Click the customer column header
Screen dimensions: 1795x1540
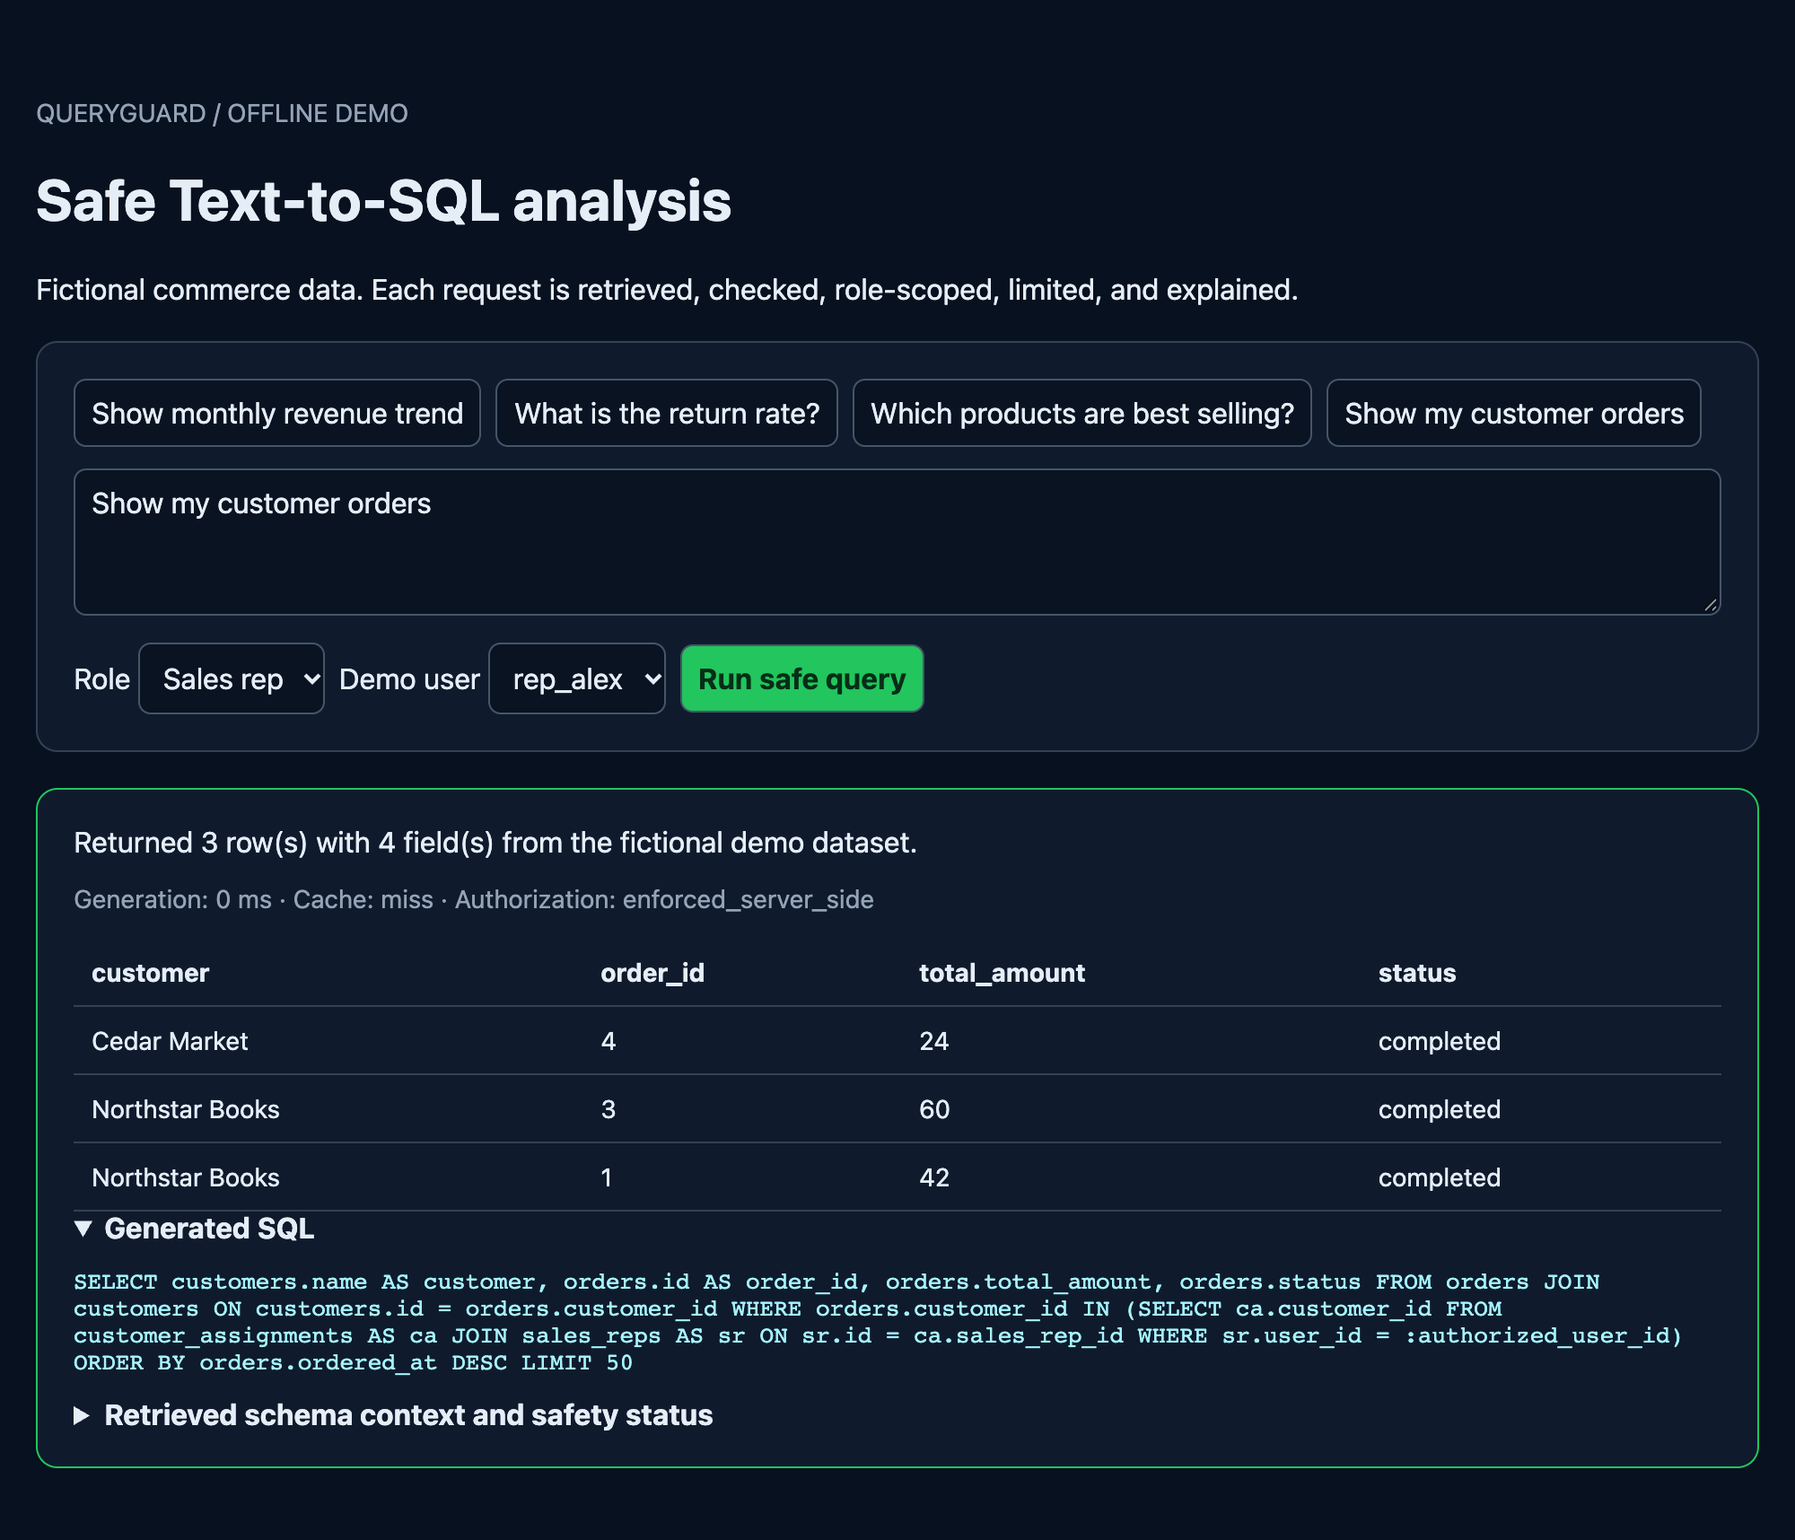(x=151, y=973)
